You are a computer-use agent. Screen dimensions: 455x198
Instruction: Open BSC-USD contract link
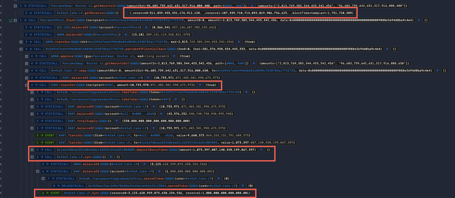[63, 27]
